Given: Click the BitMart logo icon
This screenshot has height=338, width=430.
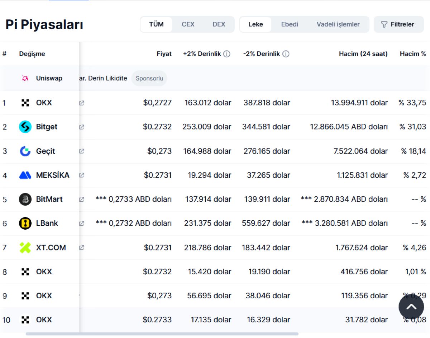Looking at the screenshot, I should tap(25, 199).
